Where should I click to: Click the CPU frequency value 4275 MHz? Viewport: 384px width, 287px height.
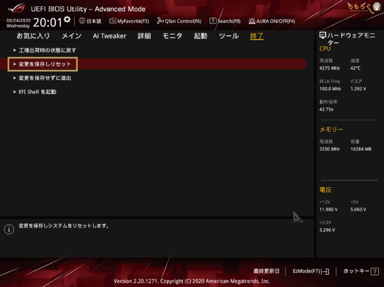tap(329, 68)
